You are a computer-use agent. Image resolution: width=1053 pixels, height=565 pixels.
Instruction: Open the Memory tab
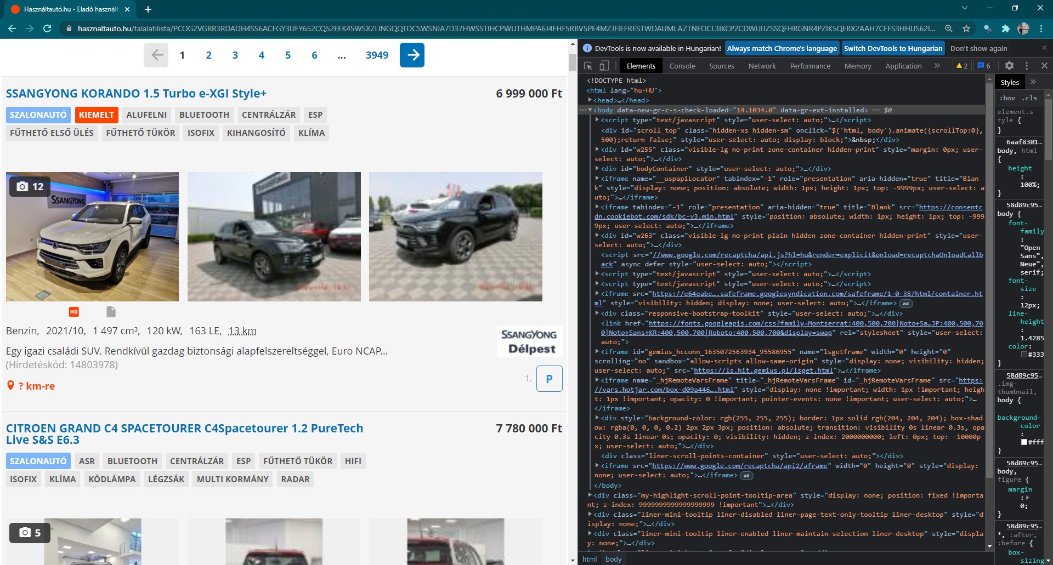[x=858, y=66]
